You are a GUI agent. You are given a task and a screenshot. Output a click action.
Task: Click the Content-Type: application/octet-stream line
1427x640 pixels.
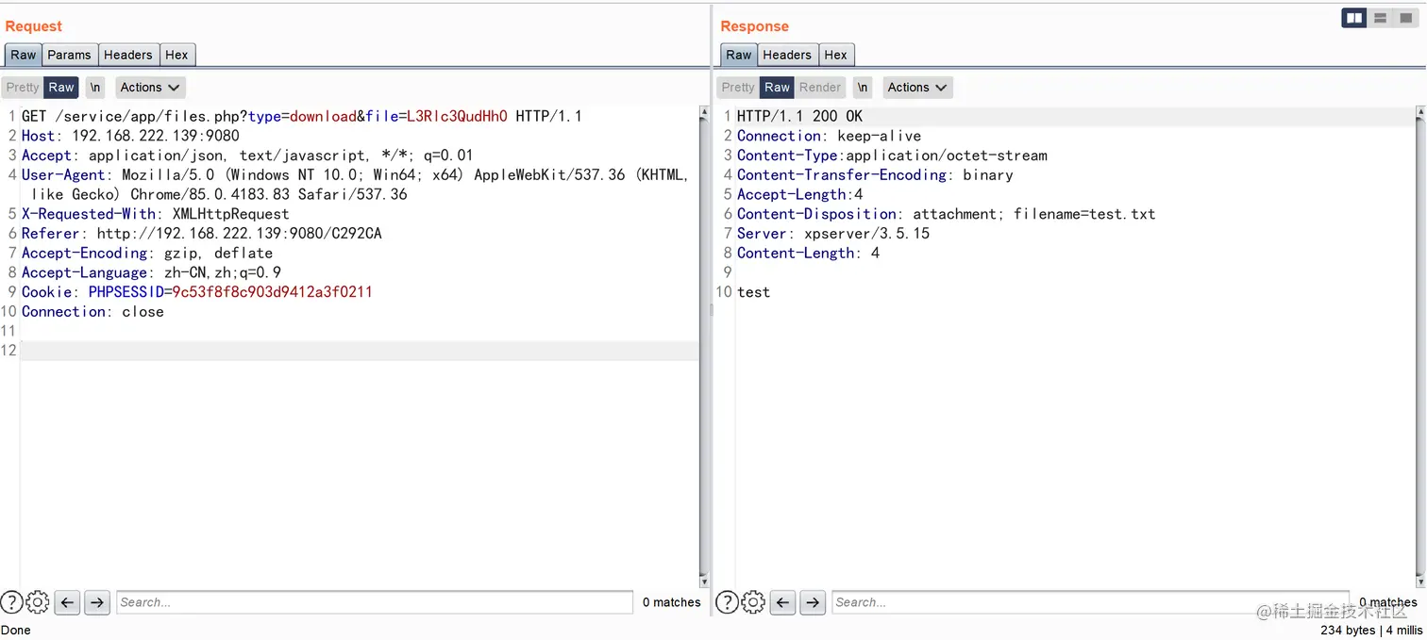pyautogui.click(x=892, y=156)
